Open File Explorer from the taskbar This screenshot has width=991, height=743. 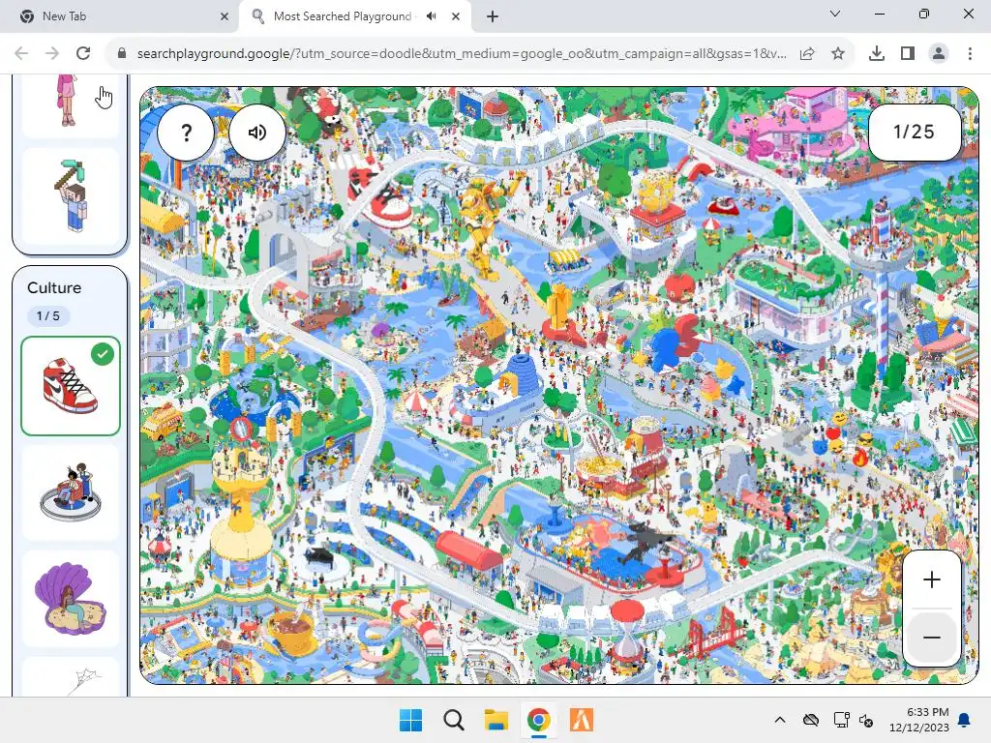496,720
